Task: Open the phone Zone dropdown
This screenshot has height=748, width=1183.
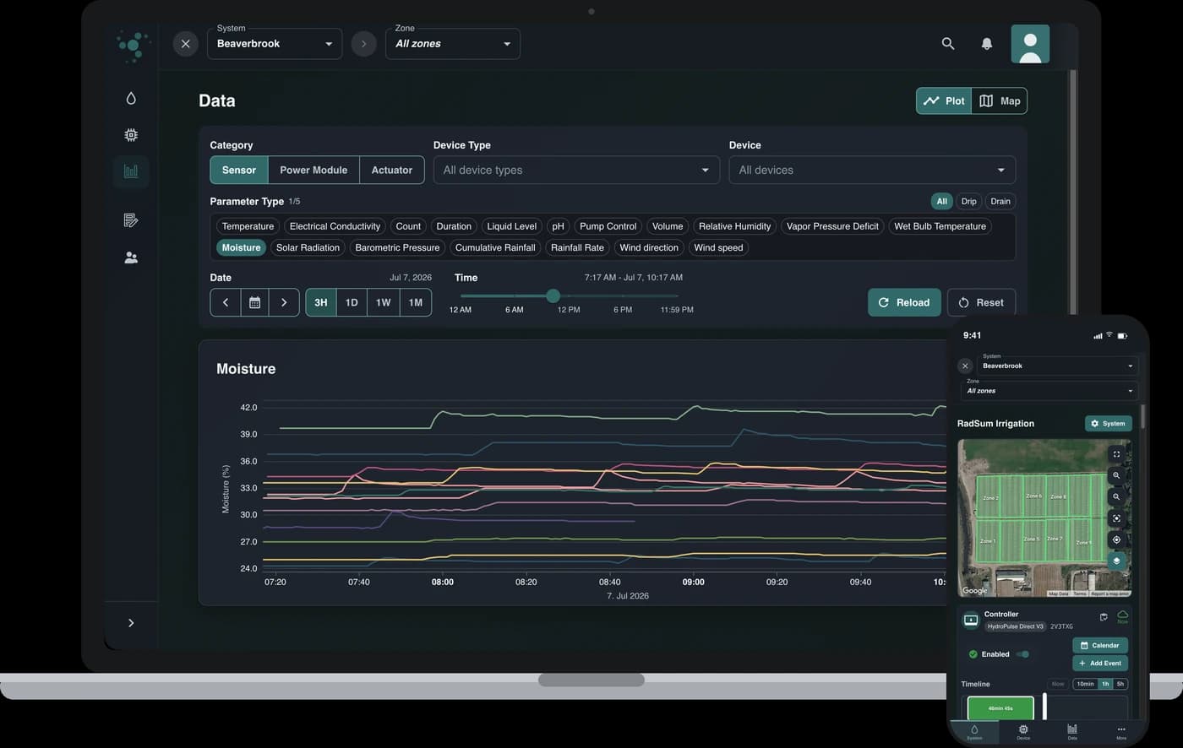Action: [x=1049, y=390]
